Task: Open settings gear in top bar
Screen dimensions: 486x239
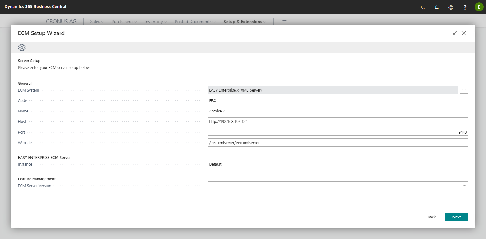Action: pyautogui.click(x=451, y=7)
